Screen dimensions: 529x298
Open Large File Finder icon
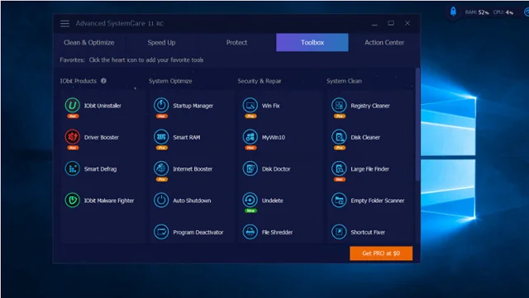coord(339,168)
